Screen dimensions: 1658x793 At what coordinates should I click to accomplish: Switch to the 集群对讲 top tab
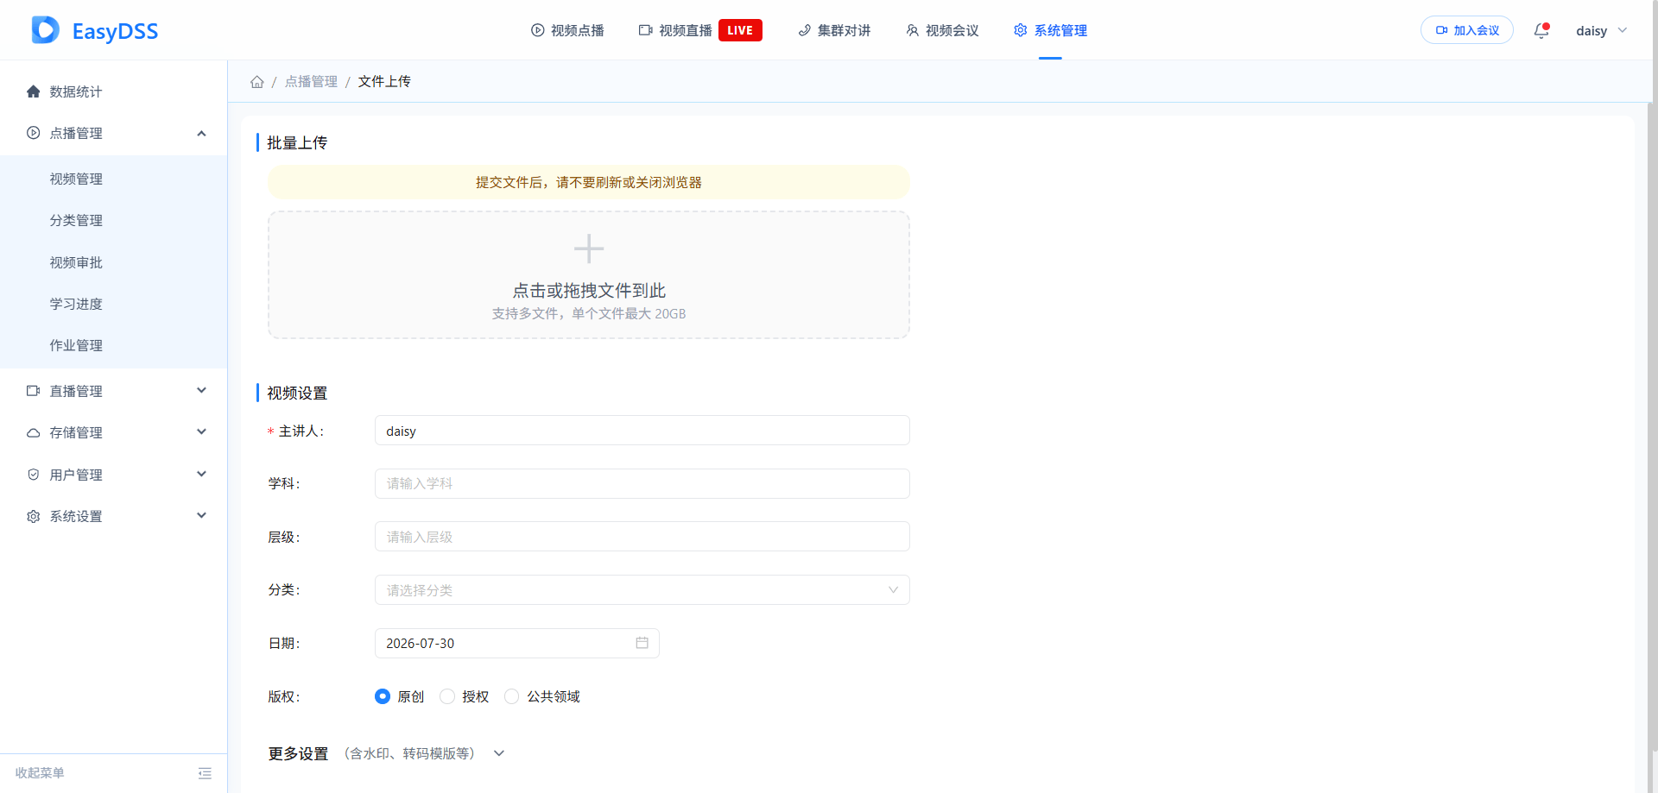[834, 30]
